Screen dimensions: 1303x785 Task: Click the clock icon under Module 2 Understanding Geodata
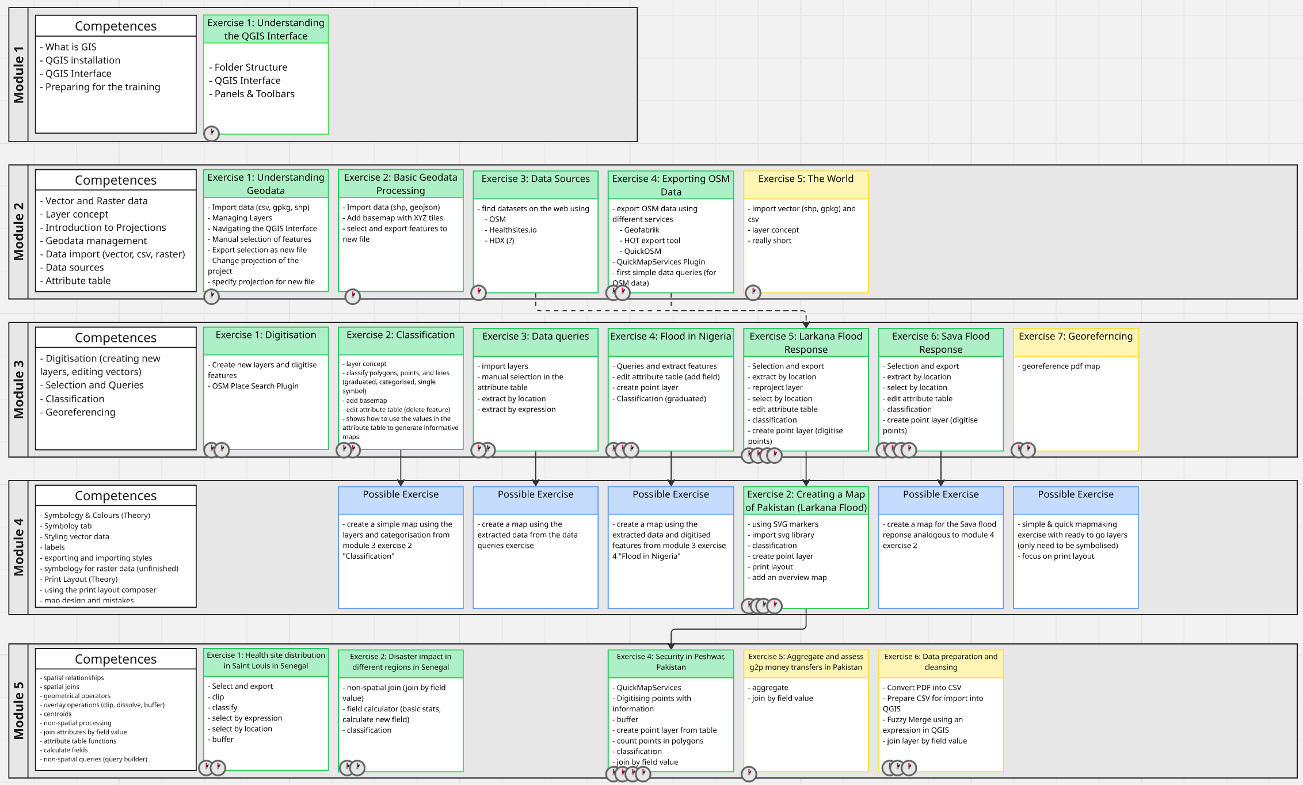click(x=212, y=296)
